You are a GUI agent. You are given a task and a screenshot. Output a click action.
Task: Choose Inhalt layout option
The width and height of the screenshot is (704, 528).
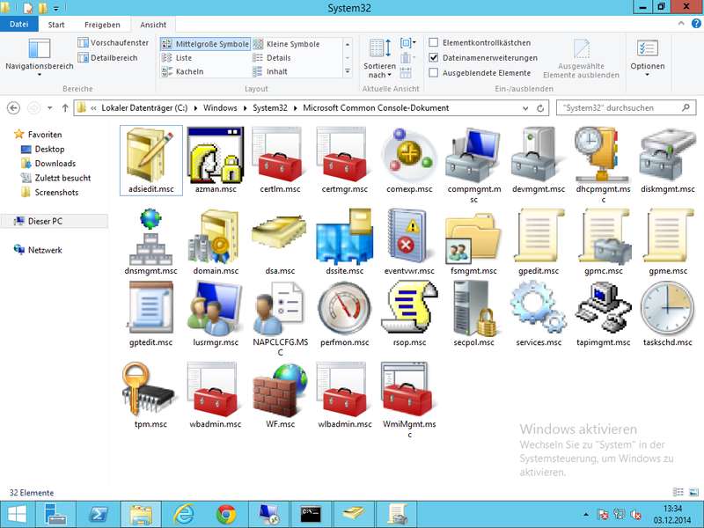[x=270, y=71]
